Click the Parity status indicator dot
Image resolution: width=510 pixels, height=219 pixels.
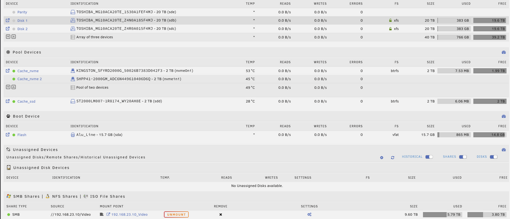click(14, 12)
